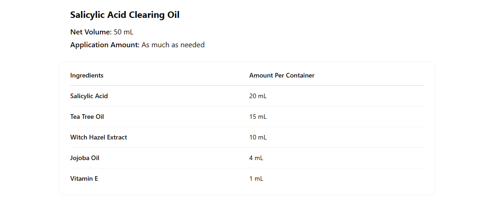Image resolution: width=482 pixels, height=211 pixels.
Task: Select the 'Vitamin E' ingredient name
Action: 84,179
